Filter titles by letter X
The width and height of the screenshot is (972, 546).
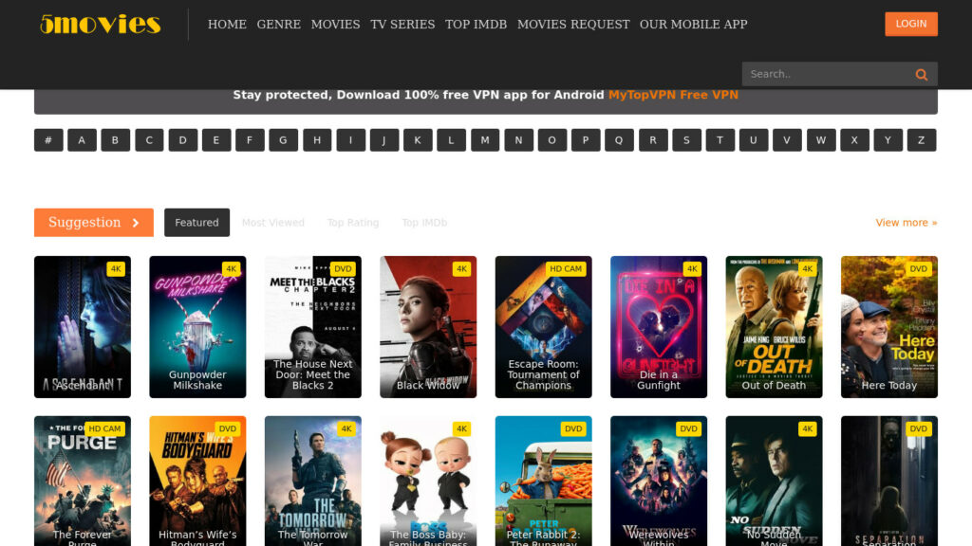(855, 140)
